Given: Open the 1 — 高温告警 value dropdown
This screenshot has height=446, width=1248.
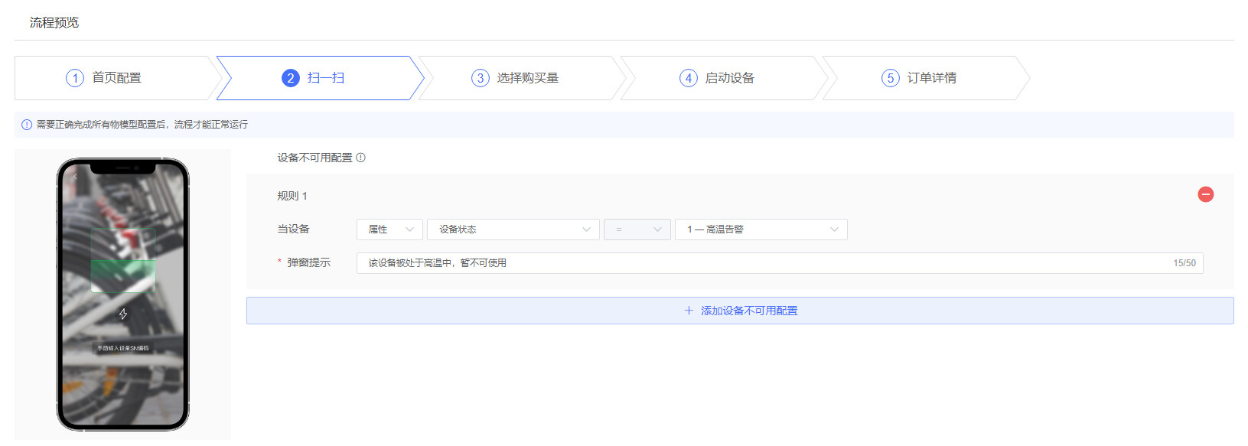Looking at the screenshot, I should [761, 230].
